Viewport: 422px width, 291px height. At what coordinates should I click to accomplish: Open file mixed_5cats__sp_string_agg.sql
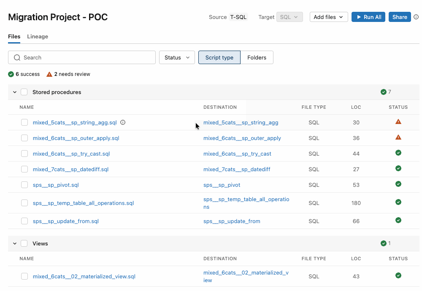[x=75, y=122]
